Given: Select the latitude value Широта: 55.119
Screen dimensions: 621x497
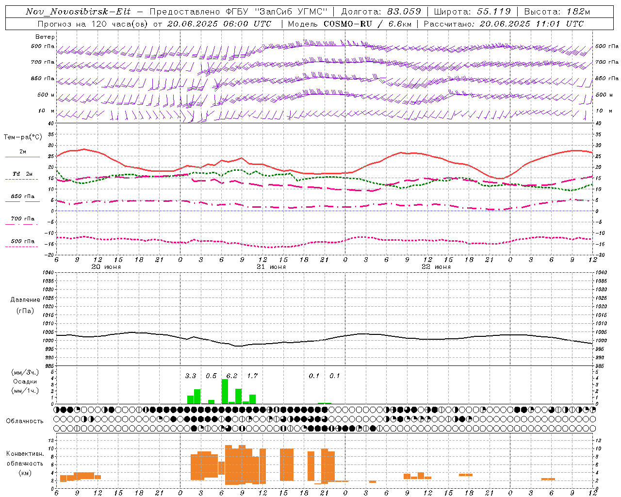Looking at the screenshot, I should click(x=472, y=12).
